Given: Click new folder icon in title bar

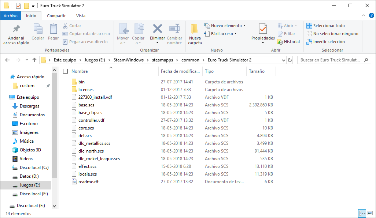Looking at the screenshot, I should pos(26,6).
